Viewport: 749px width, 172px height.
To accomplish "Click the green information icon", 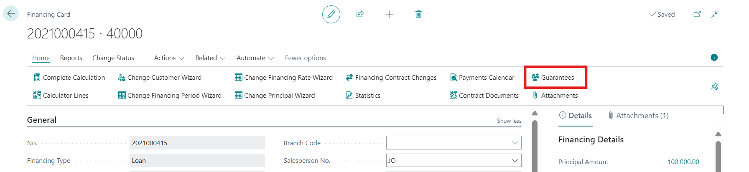I will [714, 58].
